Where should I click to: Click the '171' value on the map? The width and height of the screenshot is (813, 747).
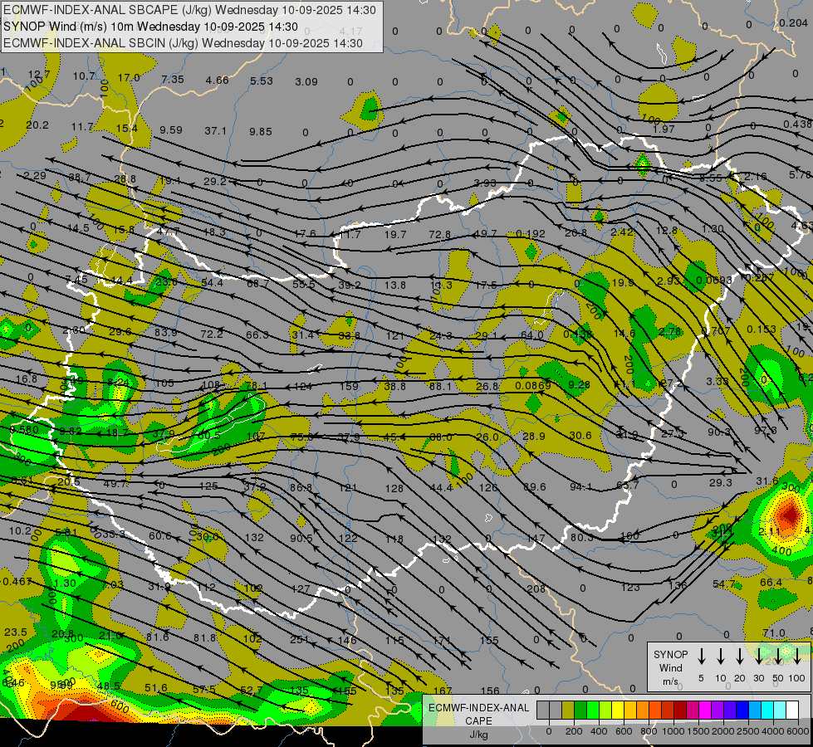pyautogui.click(x=441, y=640)
